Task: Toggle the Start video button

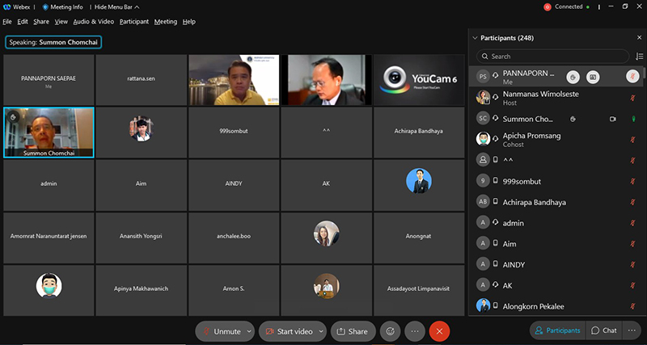Action: (288, 331)
